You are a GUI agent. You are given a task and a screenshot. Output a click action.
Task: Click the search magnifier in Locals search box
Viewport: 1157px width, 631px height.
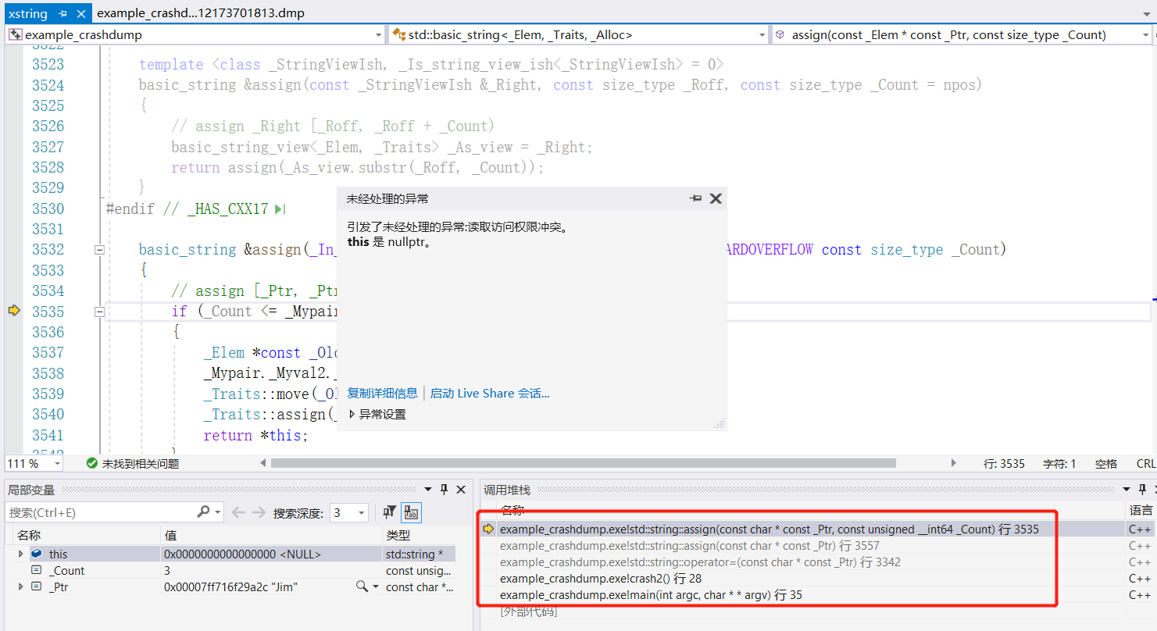pyautogui.click(x=203, y=512)
